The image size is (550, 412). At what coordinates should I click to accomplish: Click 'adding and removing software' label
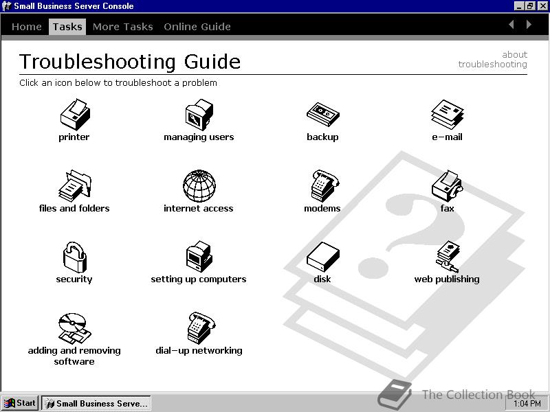(74, 356)
